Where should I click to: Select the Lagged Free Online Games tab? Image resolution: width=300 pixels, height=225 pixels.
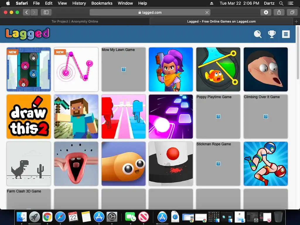pyautogui.click(x=221, y=21)
